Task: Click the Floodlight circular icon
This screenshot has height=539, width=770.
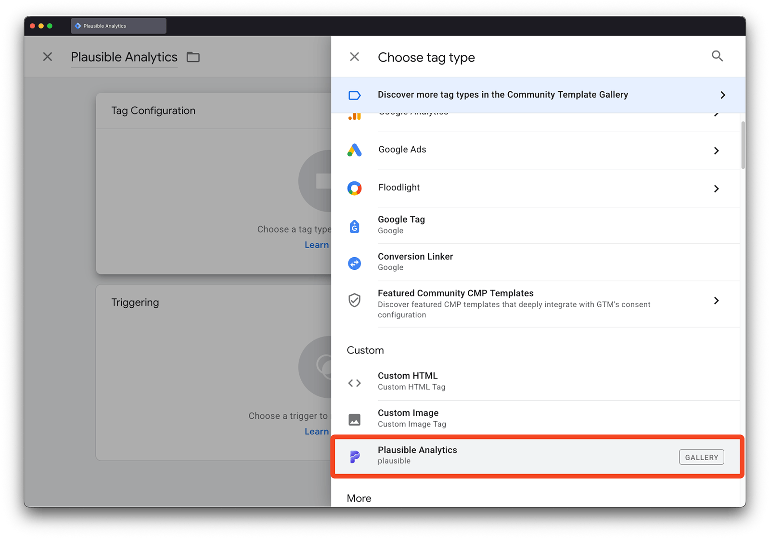Action: coord(355,188)
